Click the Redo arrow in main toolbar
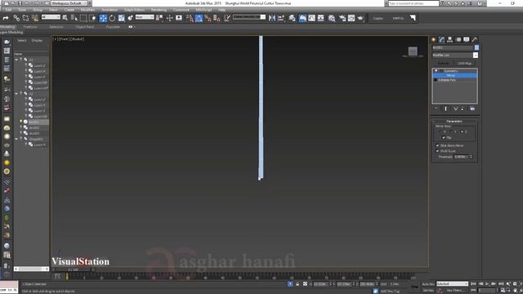Viewport: 523px width, 294px height. point(6,18)
